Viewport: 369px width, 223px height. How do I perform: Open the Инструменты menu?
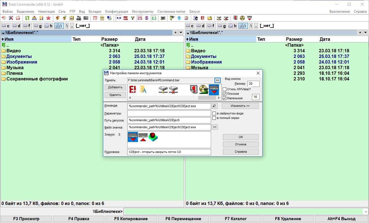click(143, 12)
